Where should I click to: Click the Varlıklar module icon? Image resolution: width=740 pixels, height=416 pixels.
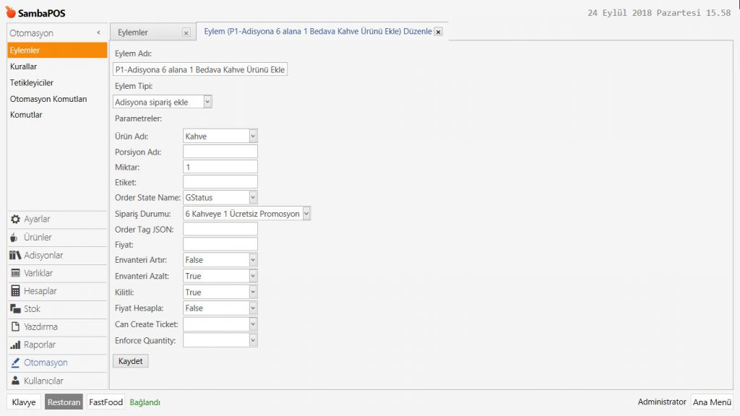click(x=15, y=273)
